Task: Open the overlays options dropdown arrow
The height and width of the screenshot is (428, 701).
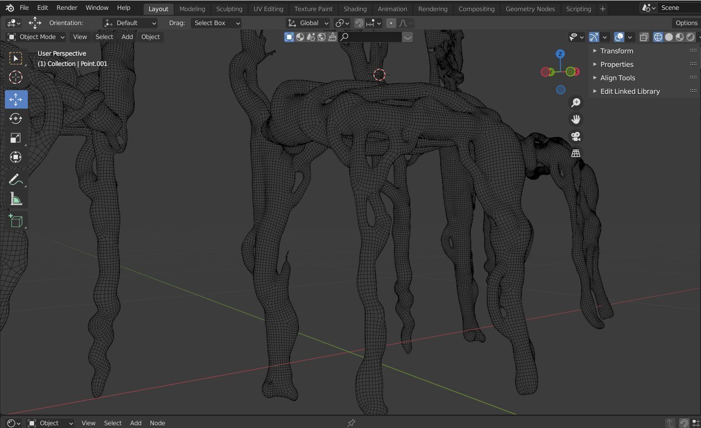Action: (x=630, y=37)
